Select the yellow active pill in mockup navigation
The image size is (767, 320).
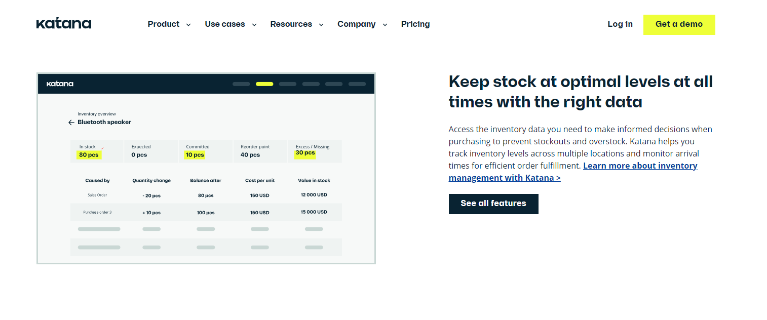tap(264, 84)
